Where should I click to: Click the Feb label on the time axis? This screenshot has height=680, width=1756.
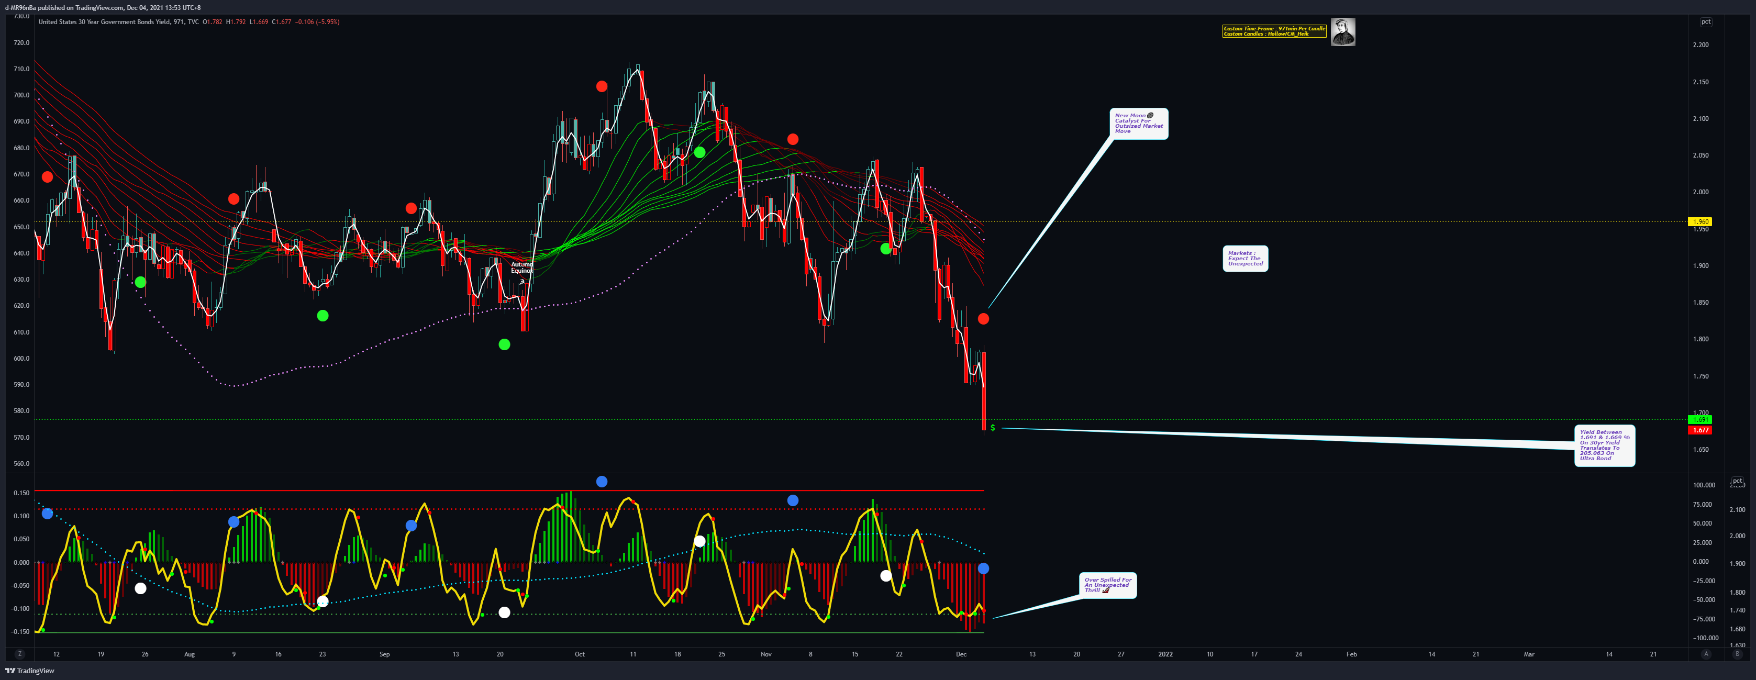(1351, 654)
